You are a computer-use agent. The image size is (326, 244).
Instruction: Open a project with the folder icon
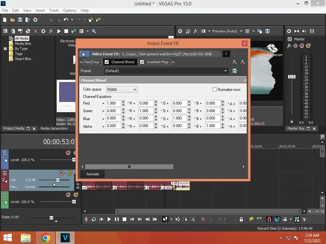click(12, 20)
